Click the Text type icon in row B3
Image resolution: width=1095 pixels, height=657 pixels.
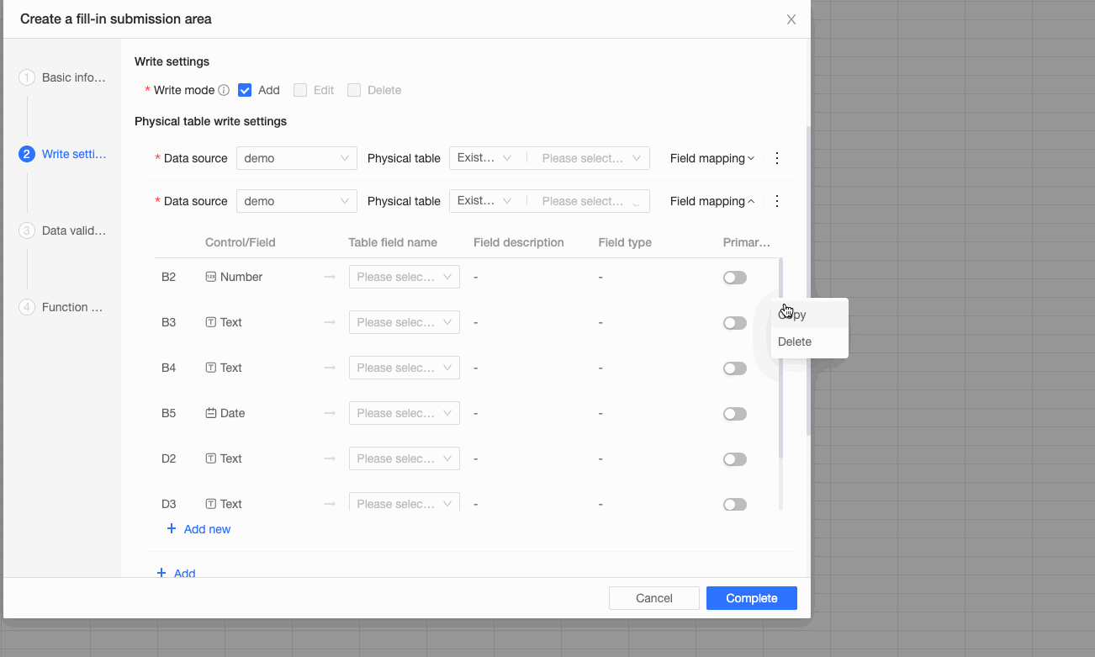pyautogui.click(x=211, y=322)
